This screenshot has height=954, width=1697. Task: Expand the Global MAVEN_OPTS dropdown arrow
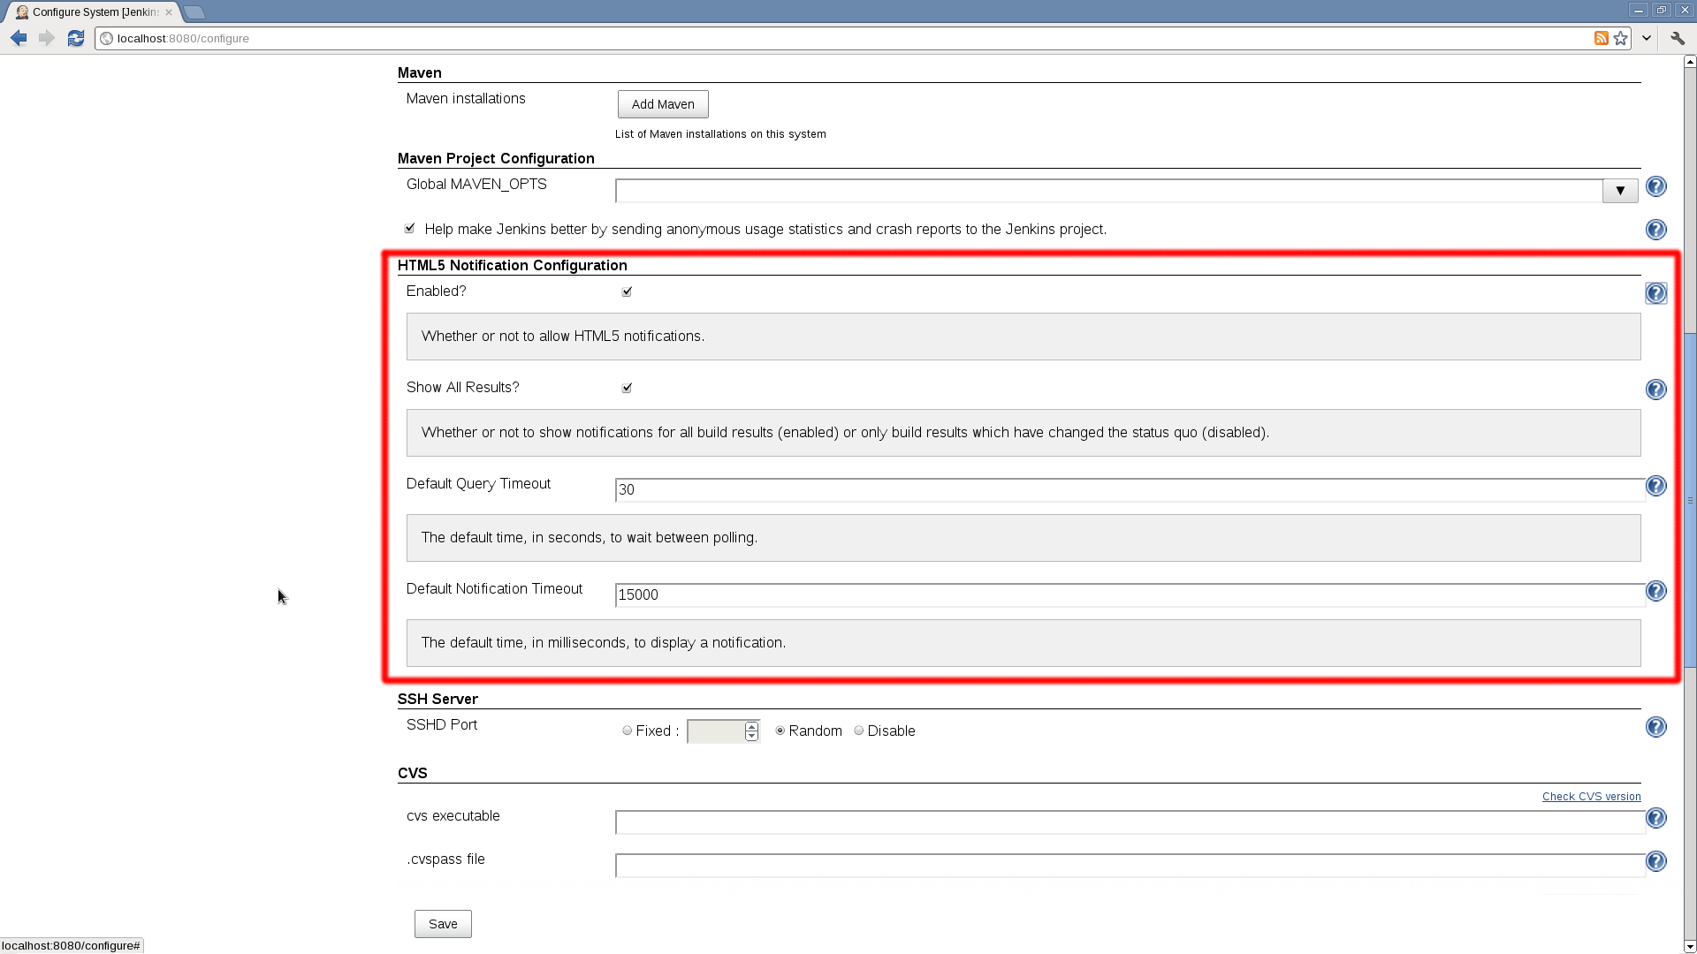[x=1619, y=191]
